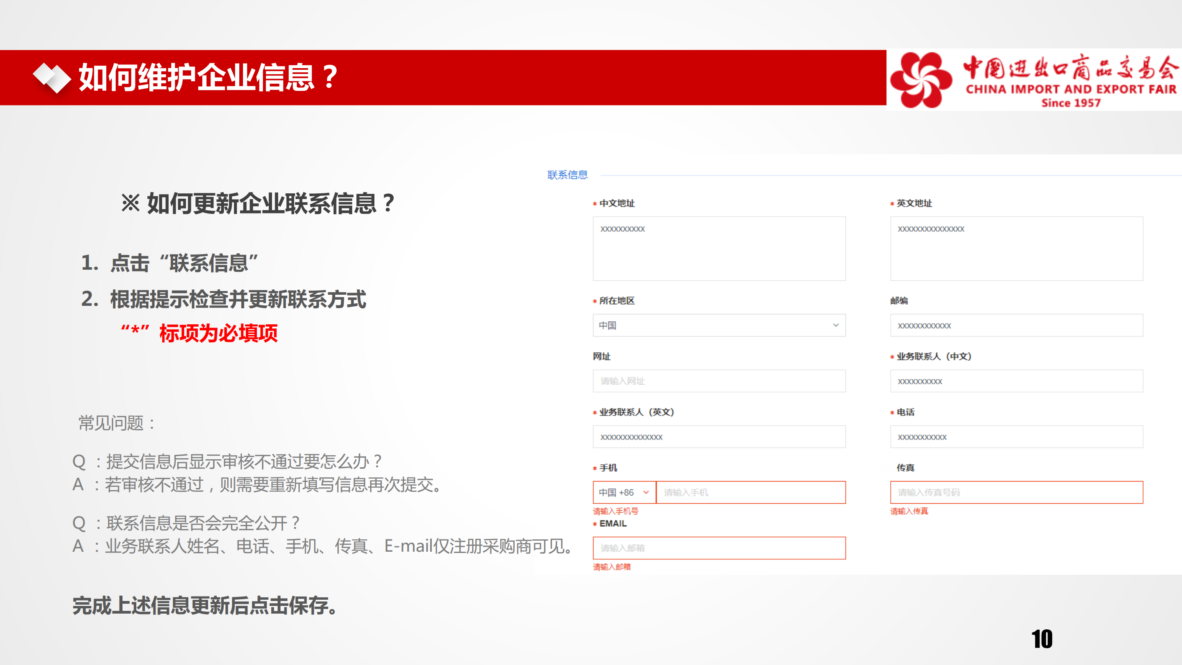The width and height of the screenshot is (1182, 665).
Task: Click the red note “*”标项为必填项
Action: [x=199, y=333]
